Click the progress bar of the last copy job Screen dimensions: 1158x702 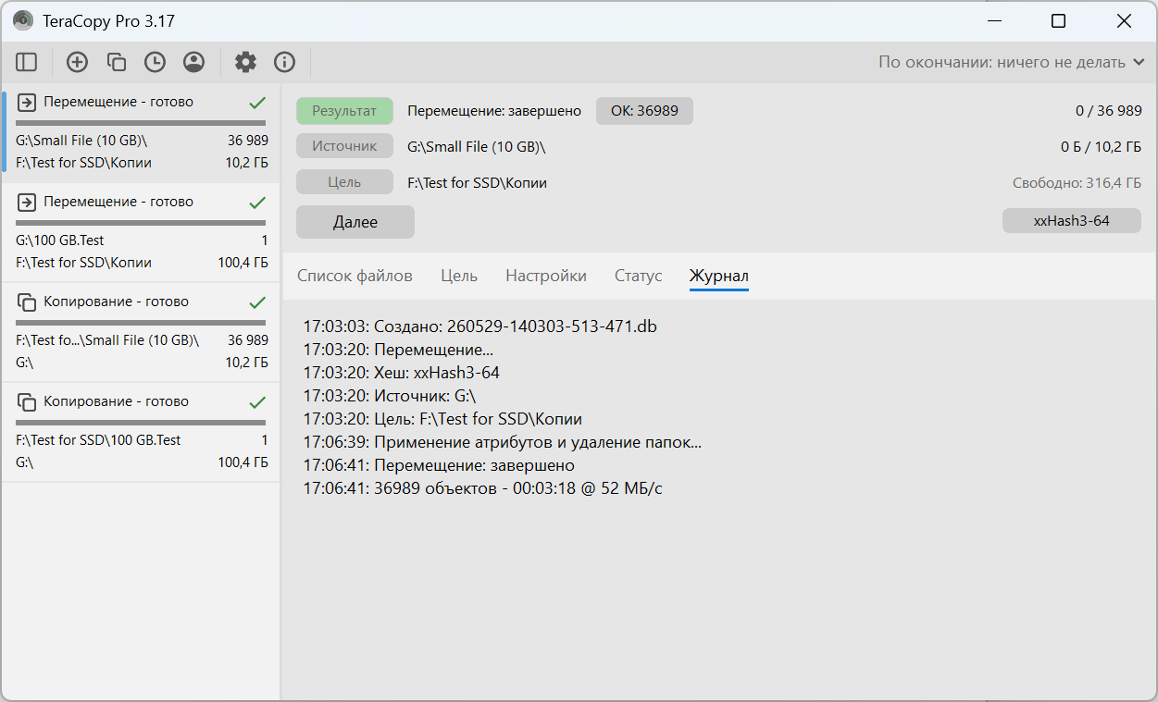tap(141, 422)
